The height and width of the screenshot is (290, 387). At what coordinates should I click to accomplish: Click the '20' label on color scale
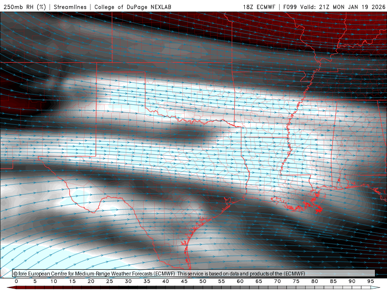coord(91,281)
